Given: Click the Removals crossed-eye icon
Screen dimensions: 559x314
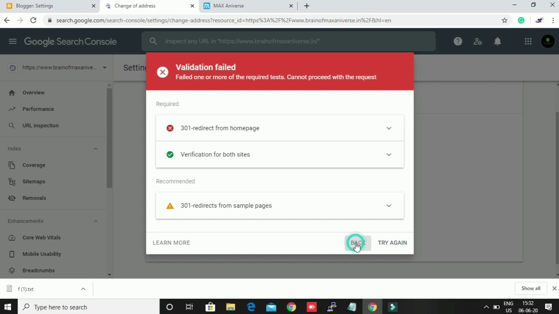Looking at the screenshot, I should point(12,198).
